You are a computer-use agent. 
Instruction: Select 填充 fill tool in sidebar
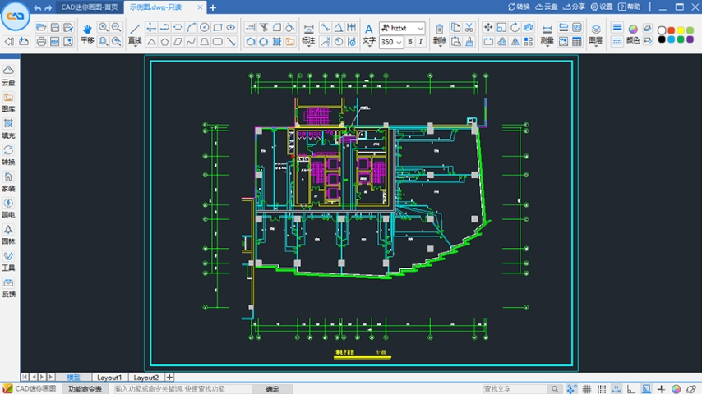[8, 127]
